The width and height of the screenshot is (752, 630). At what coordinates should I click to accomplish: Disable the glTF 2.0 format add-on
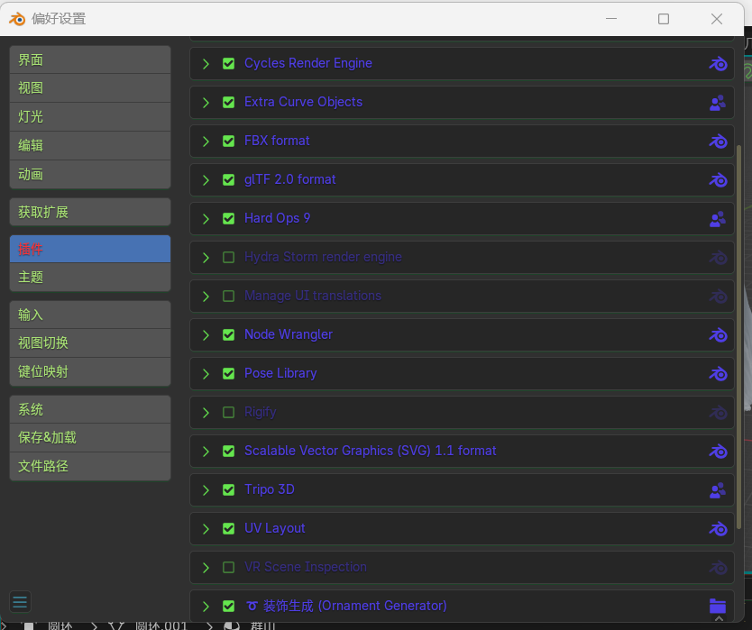click(x=229, y=179)
